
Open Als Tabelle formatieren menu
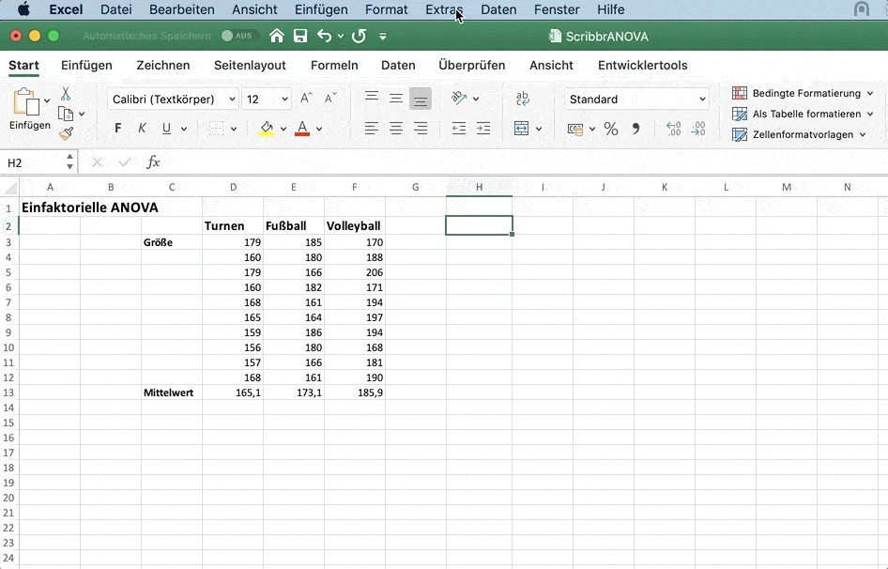tap(803, 114)
